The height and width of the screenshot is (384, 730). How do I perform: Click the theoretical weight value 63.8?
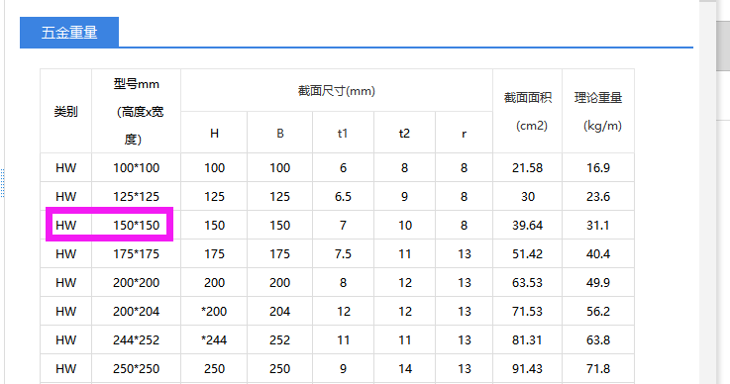pos(598,340)
